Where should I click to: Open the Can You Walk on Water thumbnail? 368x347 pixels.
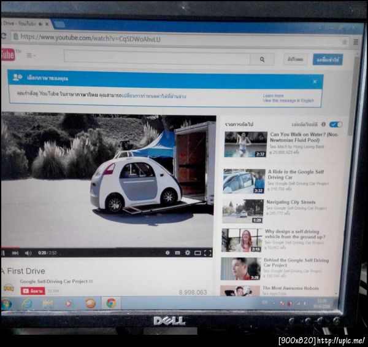[x=245, y=144]
